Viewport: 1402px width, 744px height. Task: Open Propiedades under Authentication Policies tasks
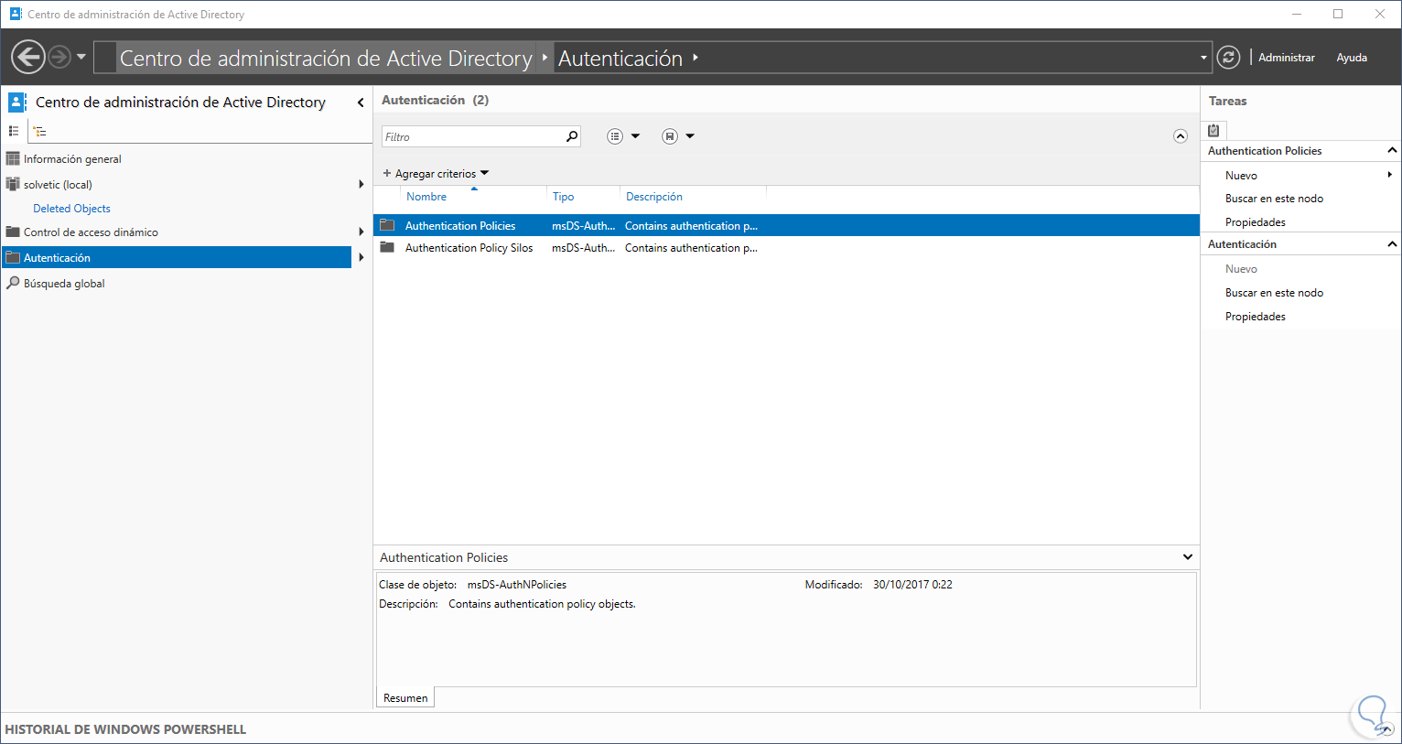(1256, 222)
